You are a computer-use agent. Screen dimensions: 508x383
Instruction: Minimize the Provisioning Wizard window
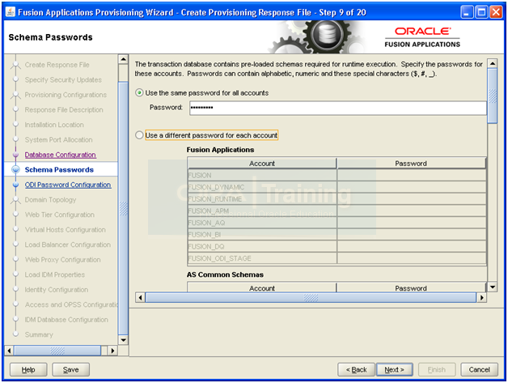(x=468, y=12)
